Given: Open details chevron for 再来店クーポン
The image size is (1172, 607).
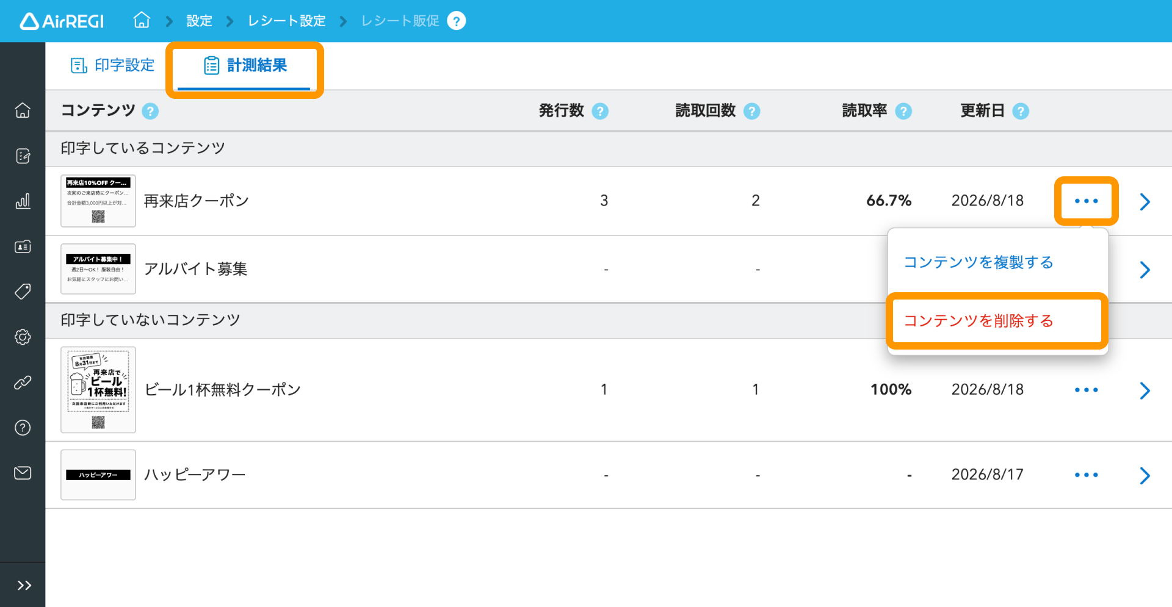Looking at the screenshot, I should pos(1145,201).
